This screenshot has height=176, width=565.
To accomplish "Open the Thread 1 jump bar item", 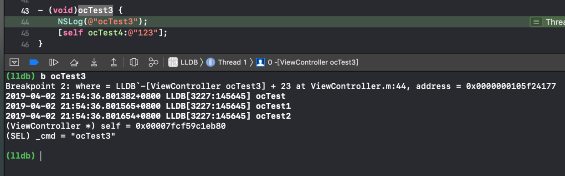I will point(226,62).
